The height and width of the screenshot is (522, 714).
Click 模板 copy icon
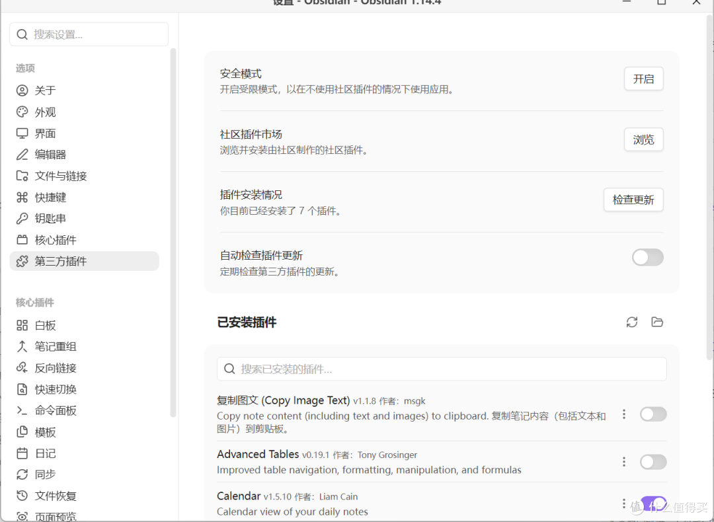pos(22,432)
